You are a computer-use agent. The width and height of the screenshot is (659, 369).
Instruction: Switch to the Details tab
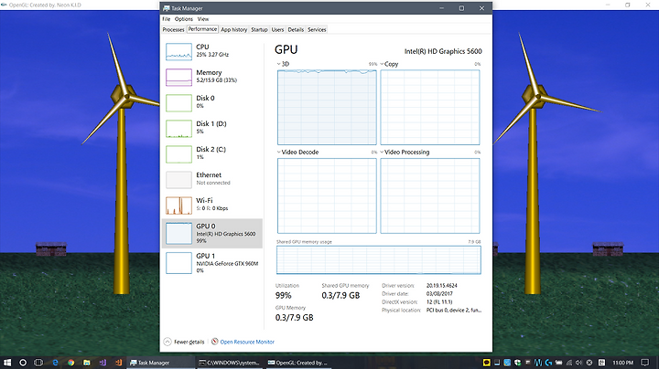coord(296,30)
